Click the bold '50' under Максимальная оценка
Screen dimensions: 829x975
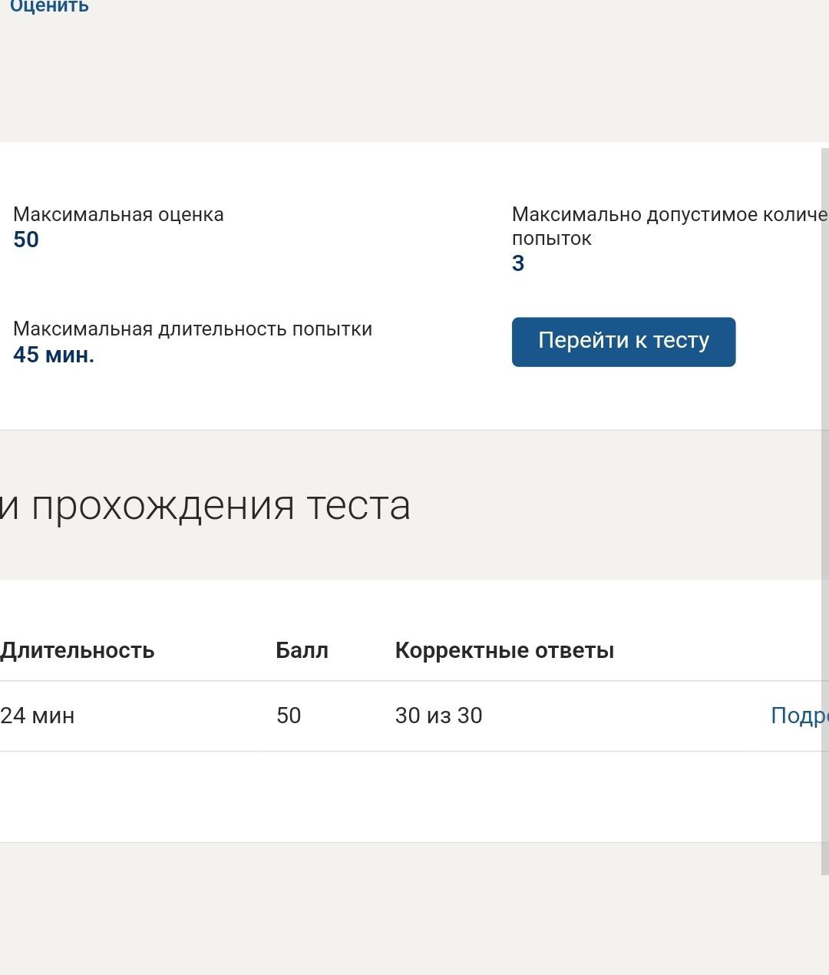point(26,240)
